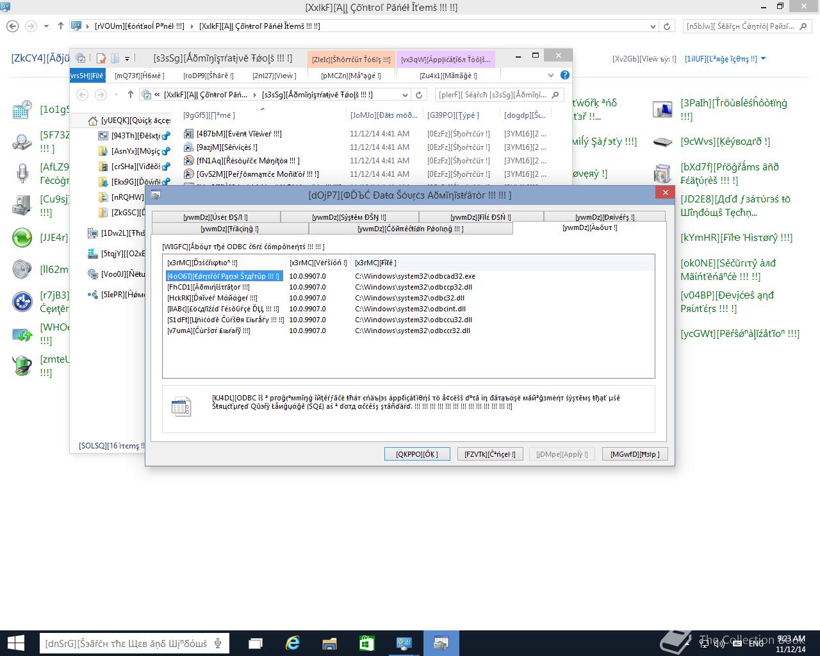Select Unicode Cursor Library row
Screen dimensions: 820x656
pos(410,320)
